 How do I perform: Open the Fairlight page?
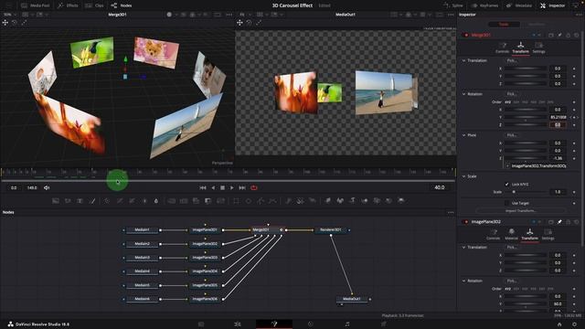347,324
